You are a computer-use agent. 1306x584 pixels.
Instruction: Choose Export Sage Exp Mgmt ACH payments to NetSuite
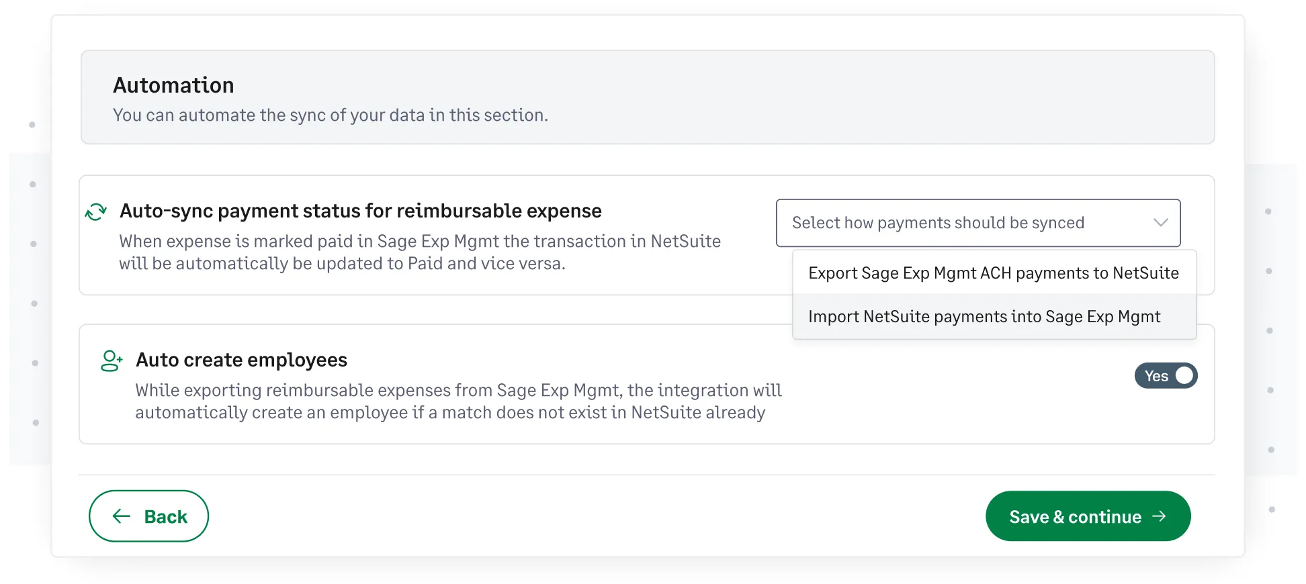993,273
